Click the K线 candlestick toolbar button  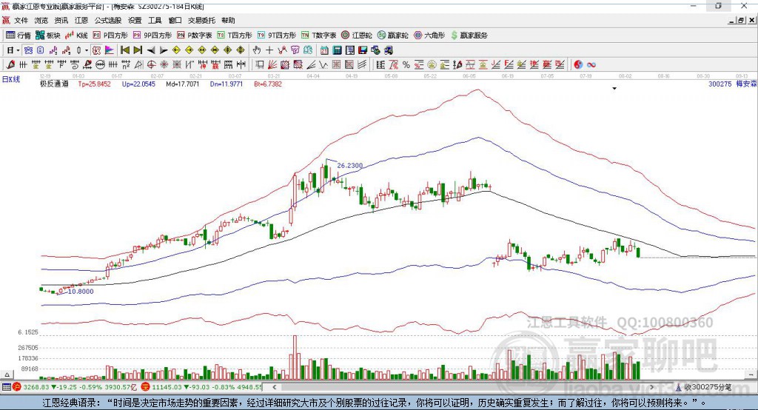(76, 36)
